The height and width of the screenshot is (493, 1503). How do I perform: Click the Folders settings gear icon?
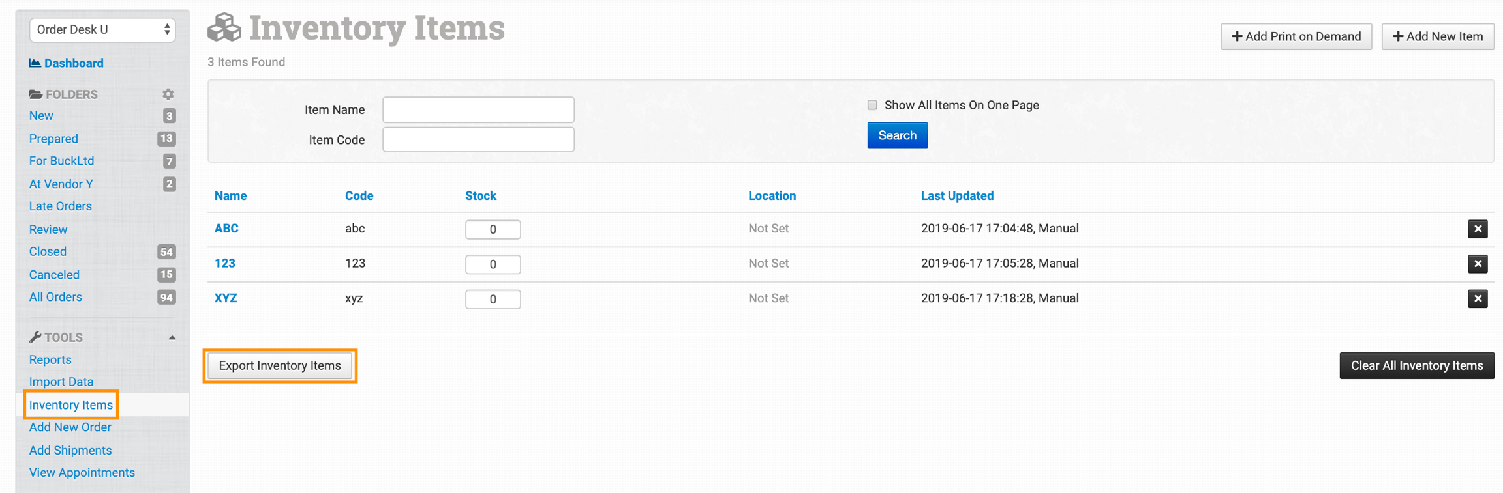tap(168, 94)
